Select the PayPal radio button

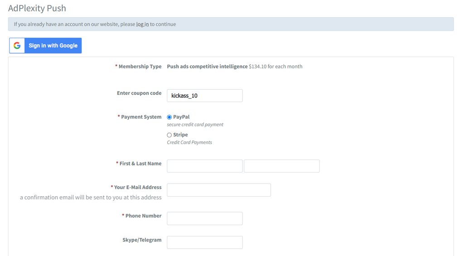[x=170, y=117]
